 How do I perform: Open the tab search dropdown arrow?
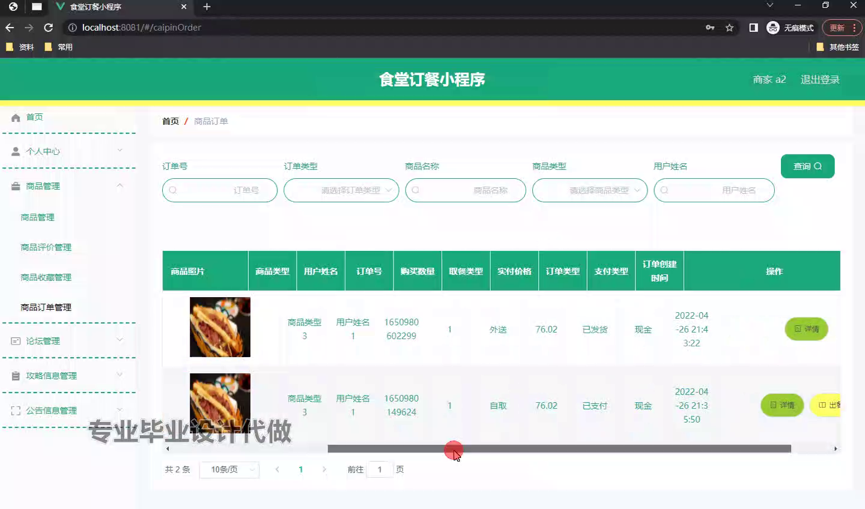click(x=769, y=5)
